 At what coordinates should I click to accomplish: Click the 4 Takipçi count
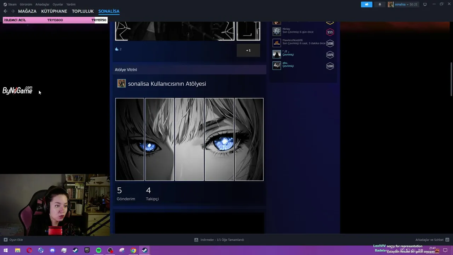click(152, 194)
